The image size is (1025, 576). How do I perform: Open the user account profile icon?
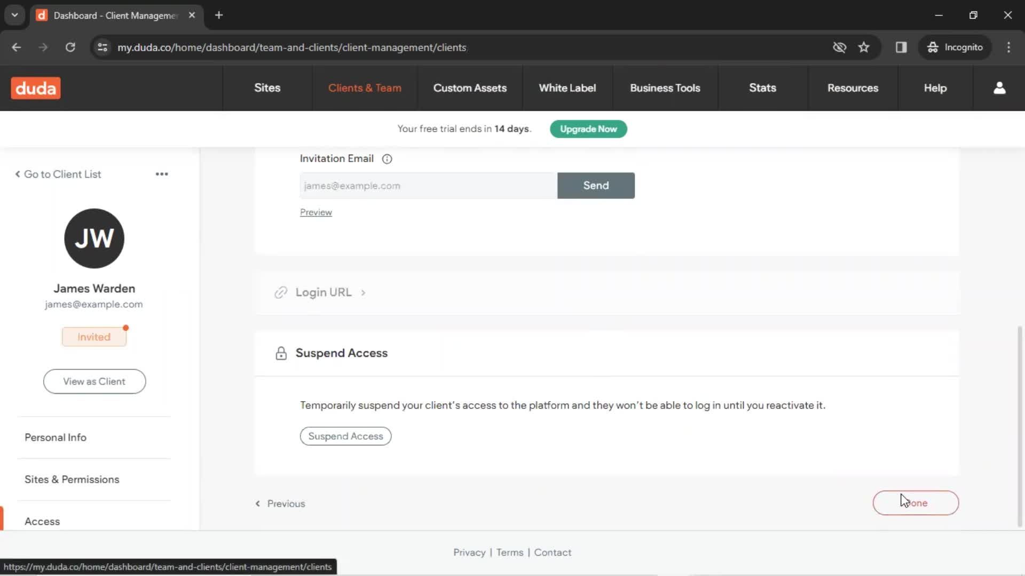(999, 88)
